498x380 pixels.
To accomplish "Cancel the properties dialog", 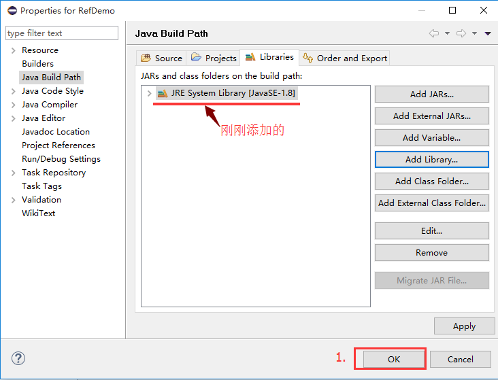I will click(x=460, y=359).
